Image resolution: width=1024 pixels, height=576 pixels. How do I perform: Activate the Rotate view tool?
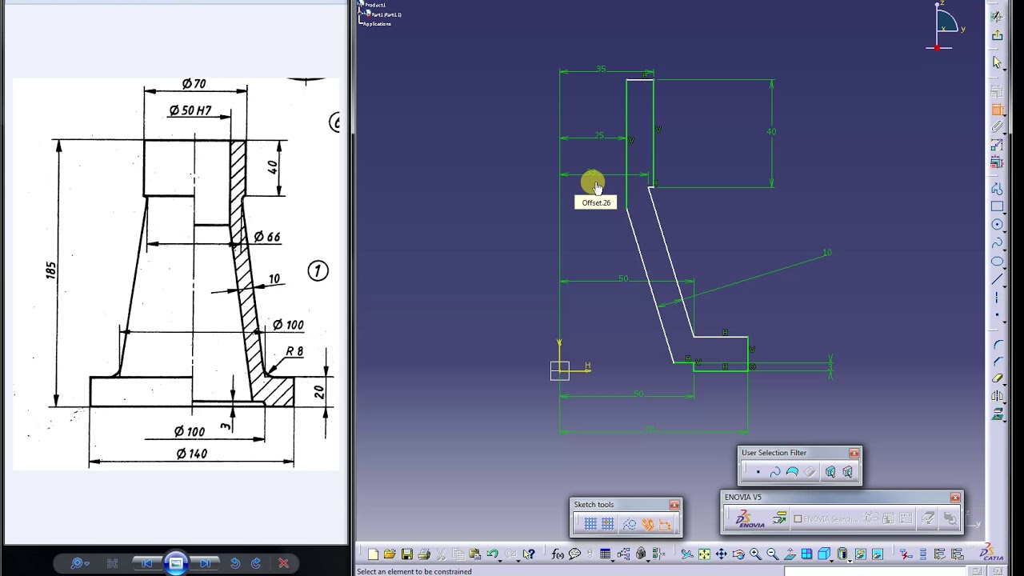coord(738,554)
